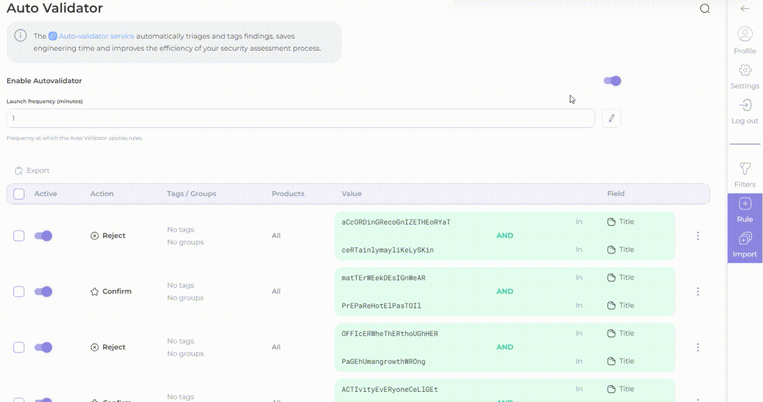Viewport: 763px width, 402px height.
Task: Check the select-all checkbox in table header
Action: 19,194
